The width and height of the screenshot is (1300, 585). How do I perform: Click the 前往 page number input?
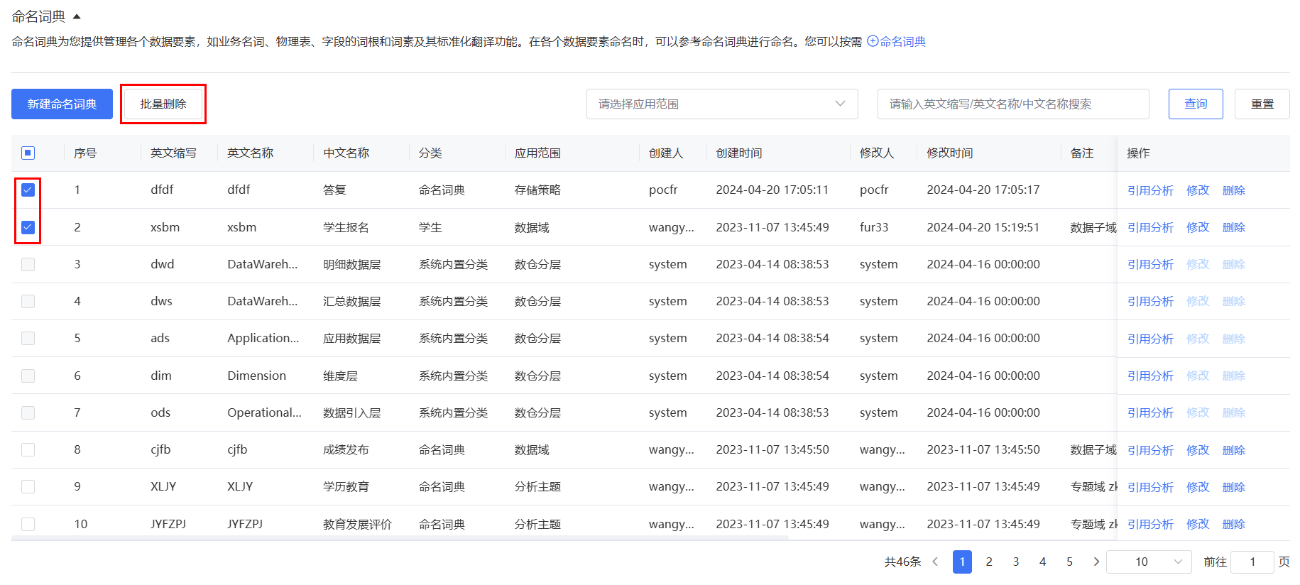tap(1252, 562)
